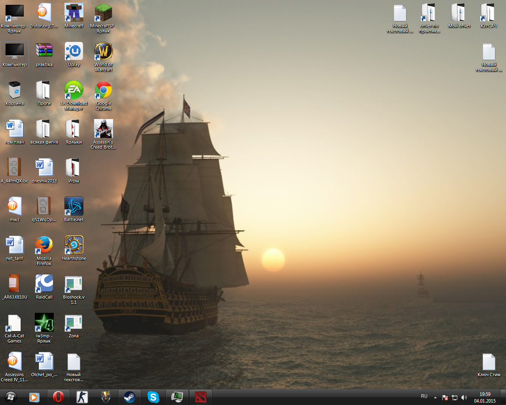
Task: Open the RU language switcher
Action: tap(424, 396)
